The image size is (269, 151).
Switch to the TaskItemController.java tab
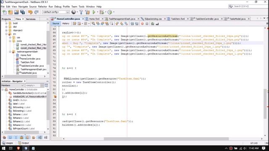pos(206,19)
